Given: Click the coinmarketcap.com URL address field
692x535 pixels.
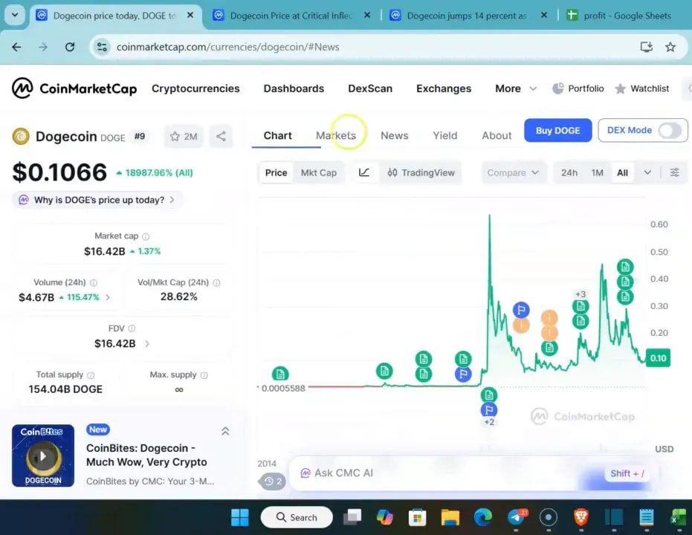Looking at the screenshot, I should (x=227, y=47).
